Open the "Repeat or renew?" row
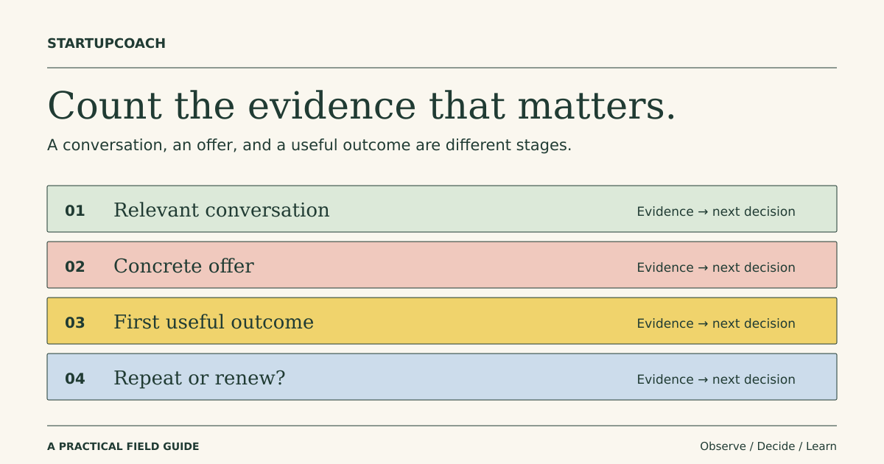 [x=442, y=377]
